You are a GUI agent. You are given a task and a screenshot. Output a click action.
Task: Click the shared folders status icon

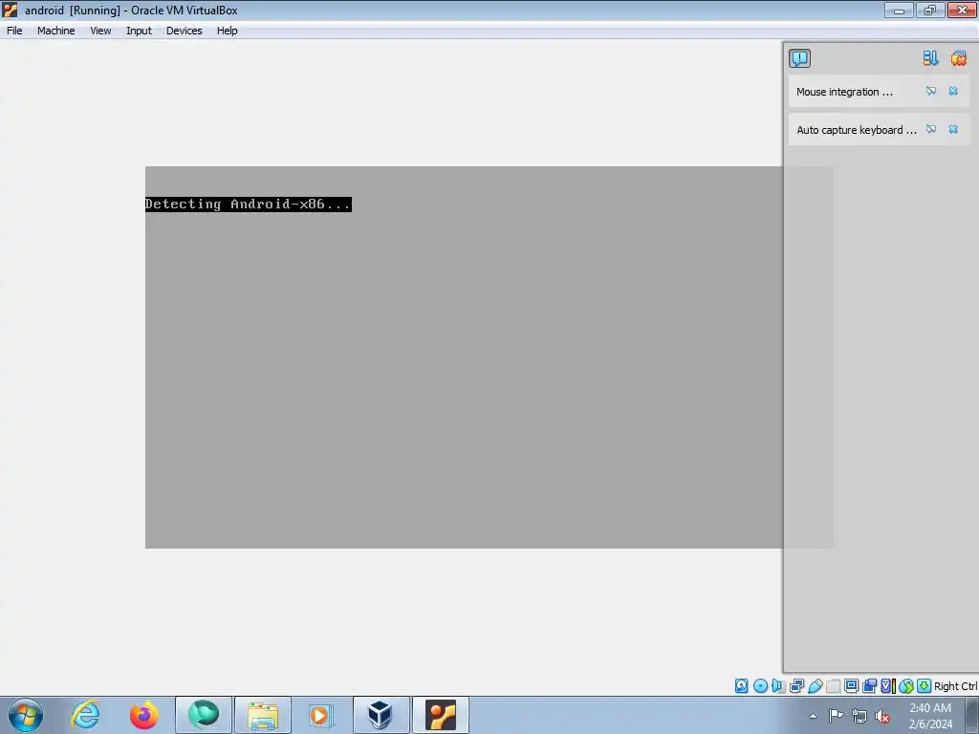(833, 686)
